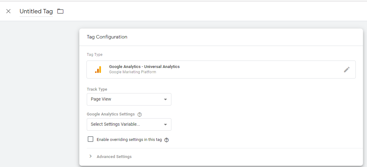
Task: Open the Select Settings Variable dropdown
Action: pyautogui.click(x=129, y=124)
